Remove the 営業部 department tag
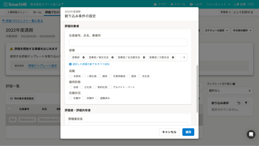The width and height of the screenshot is (259, 146). click(84, 57)
